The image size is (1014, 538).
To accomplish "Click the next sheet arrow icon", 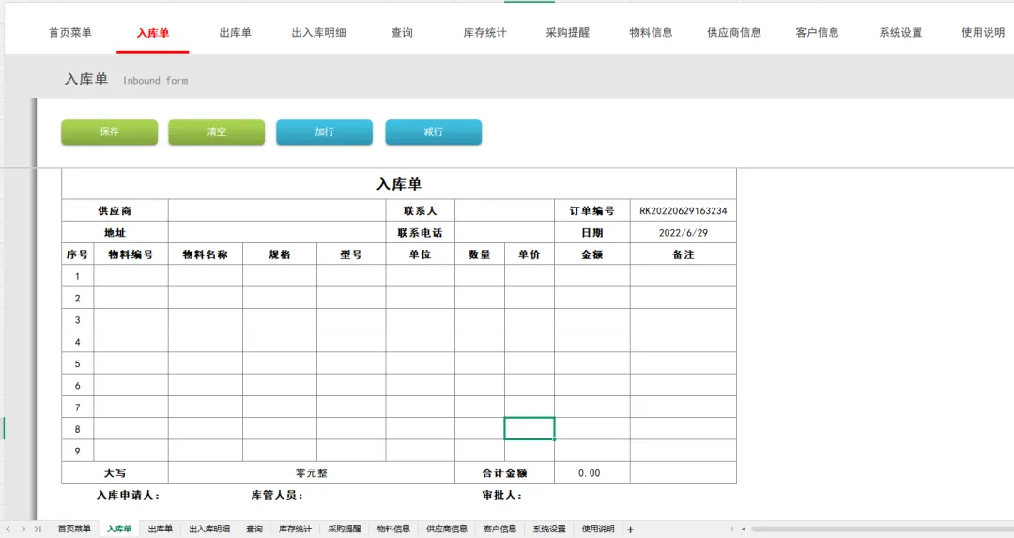I will 23,529.
